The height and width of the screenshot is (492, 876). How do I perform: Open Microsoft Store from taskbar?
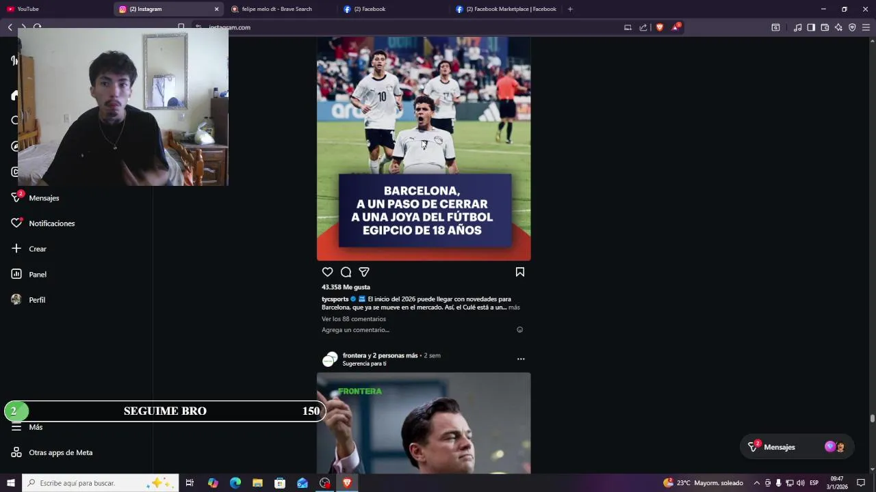pos(280,483)
